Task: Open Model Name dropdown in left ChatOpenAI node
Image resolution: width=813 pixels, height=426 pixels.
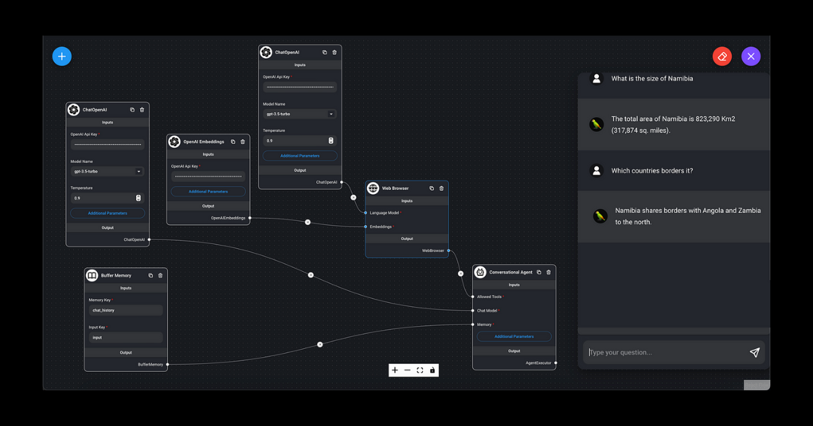Action: coord(108,172)
